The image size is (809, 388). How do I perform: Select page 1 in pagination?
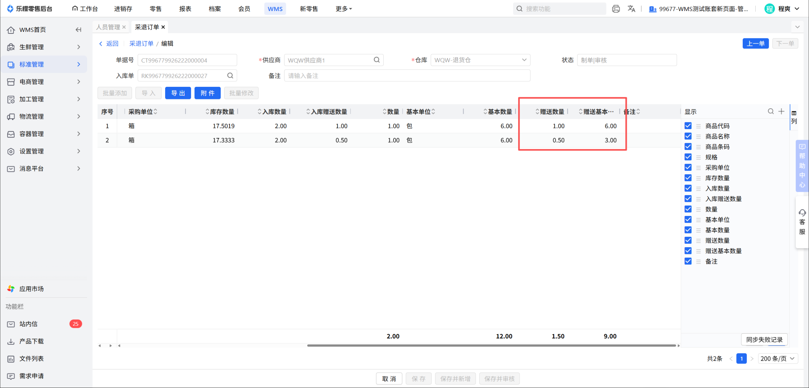pos(741,359)
